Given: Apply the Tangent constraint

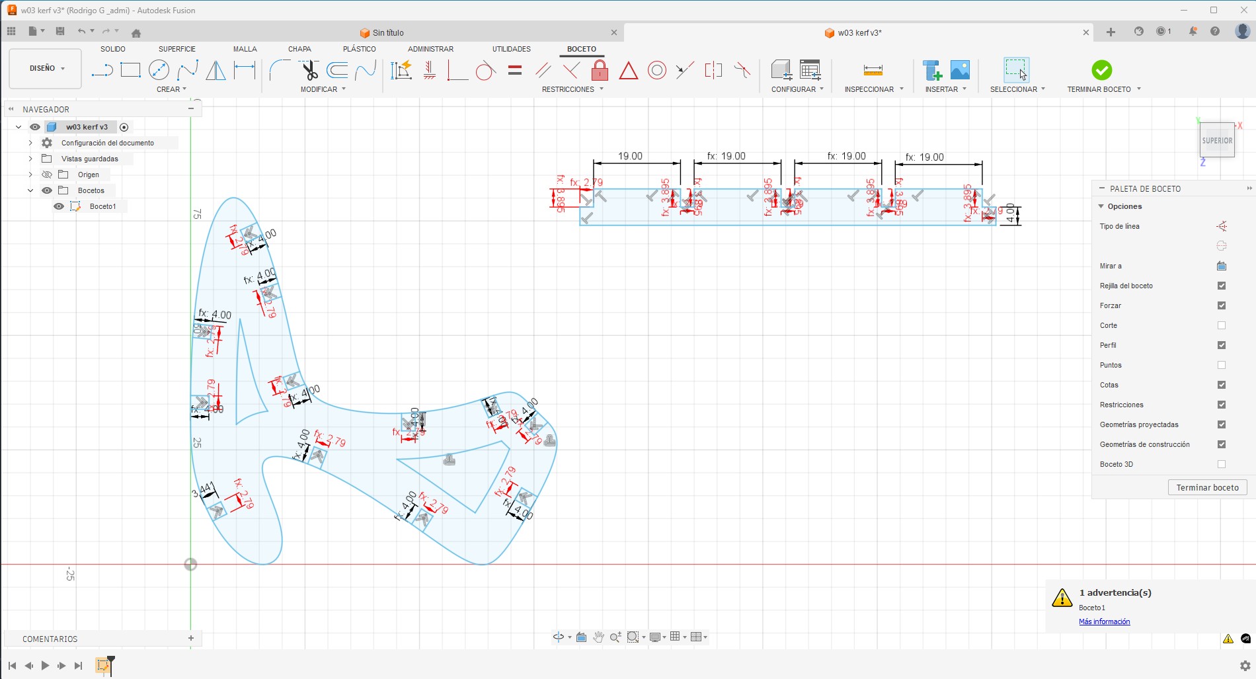Looking at the screenshot, I should pos(486,70).
